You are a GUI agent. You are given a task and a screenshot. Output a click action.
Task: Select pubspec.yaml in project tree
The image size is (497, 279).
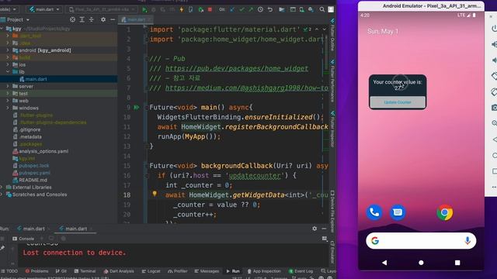[x=34, y=173]
